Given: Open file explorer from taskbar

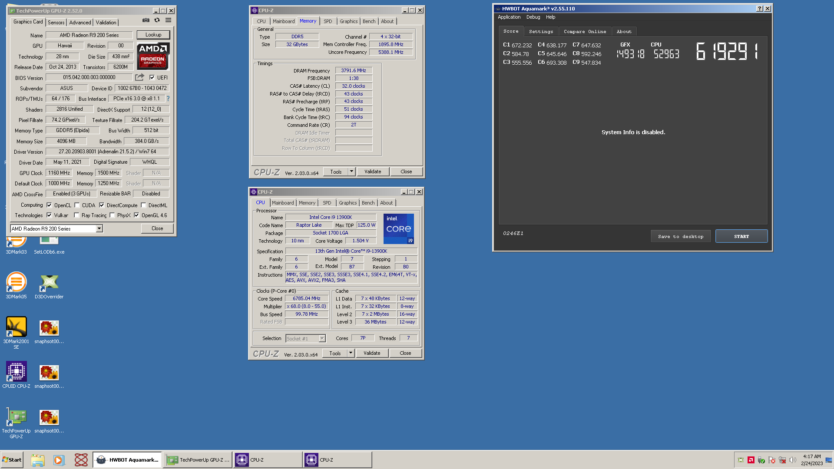Looking at the screenshot, I should pos(38,460).
